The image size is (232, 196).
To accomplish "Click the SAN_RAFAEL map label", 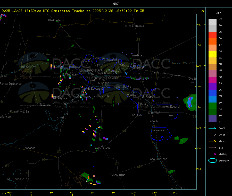I will tap(95, 70).
